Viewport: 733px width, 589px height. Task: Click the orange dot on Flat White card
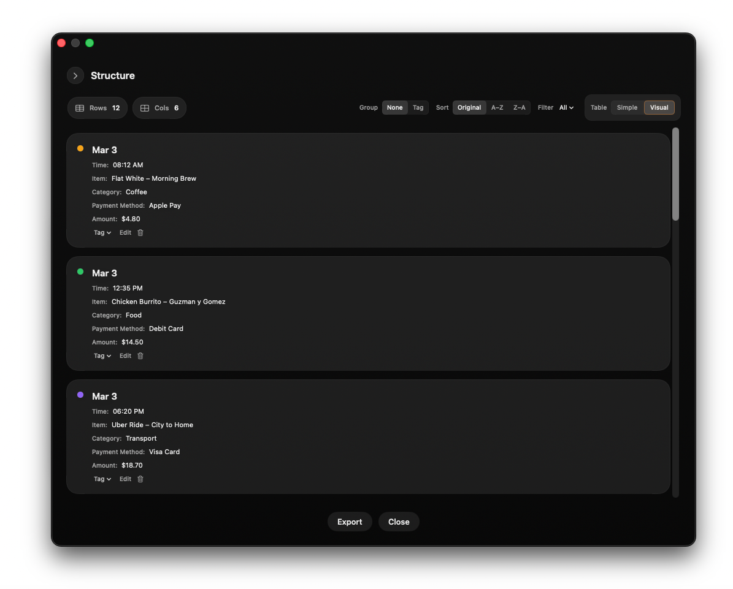(80, 149)
